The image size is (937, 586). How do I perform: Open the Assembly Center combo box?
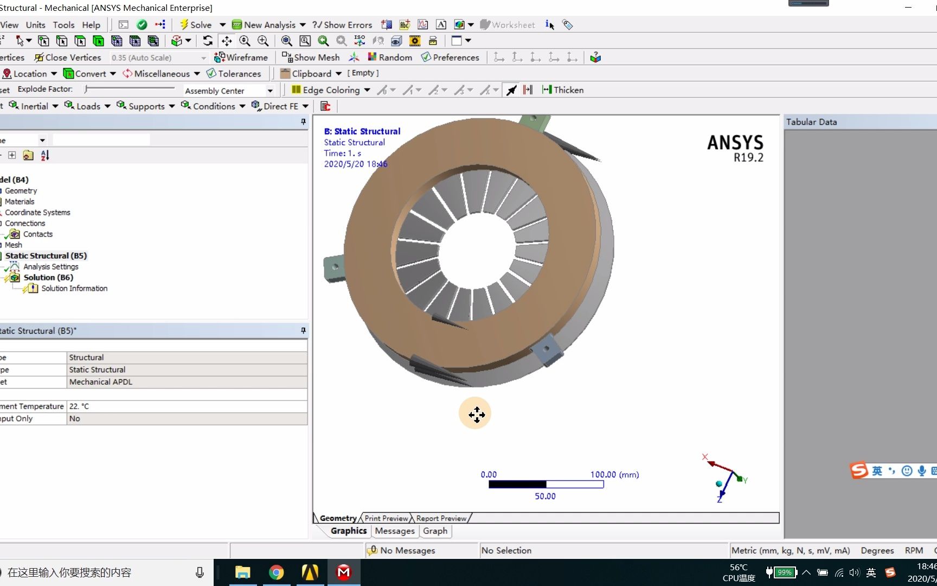(x=228, y=91)
